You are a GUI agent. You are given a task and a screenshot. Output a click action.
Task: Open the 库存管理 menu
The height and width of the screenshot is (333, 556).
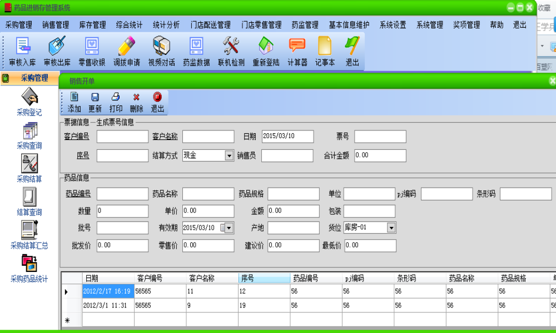point(92,25)
